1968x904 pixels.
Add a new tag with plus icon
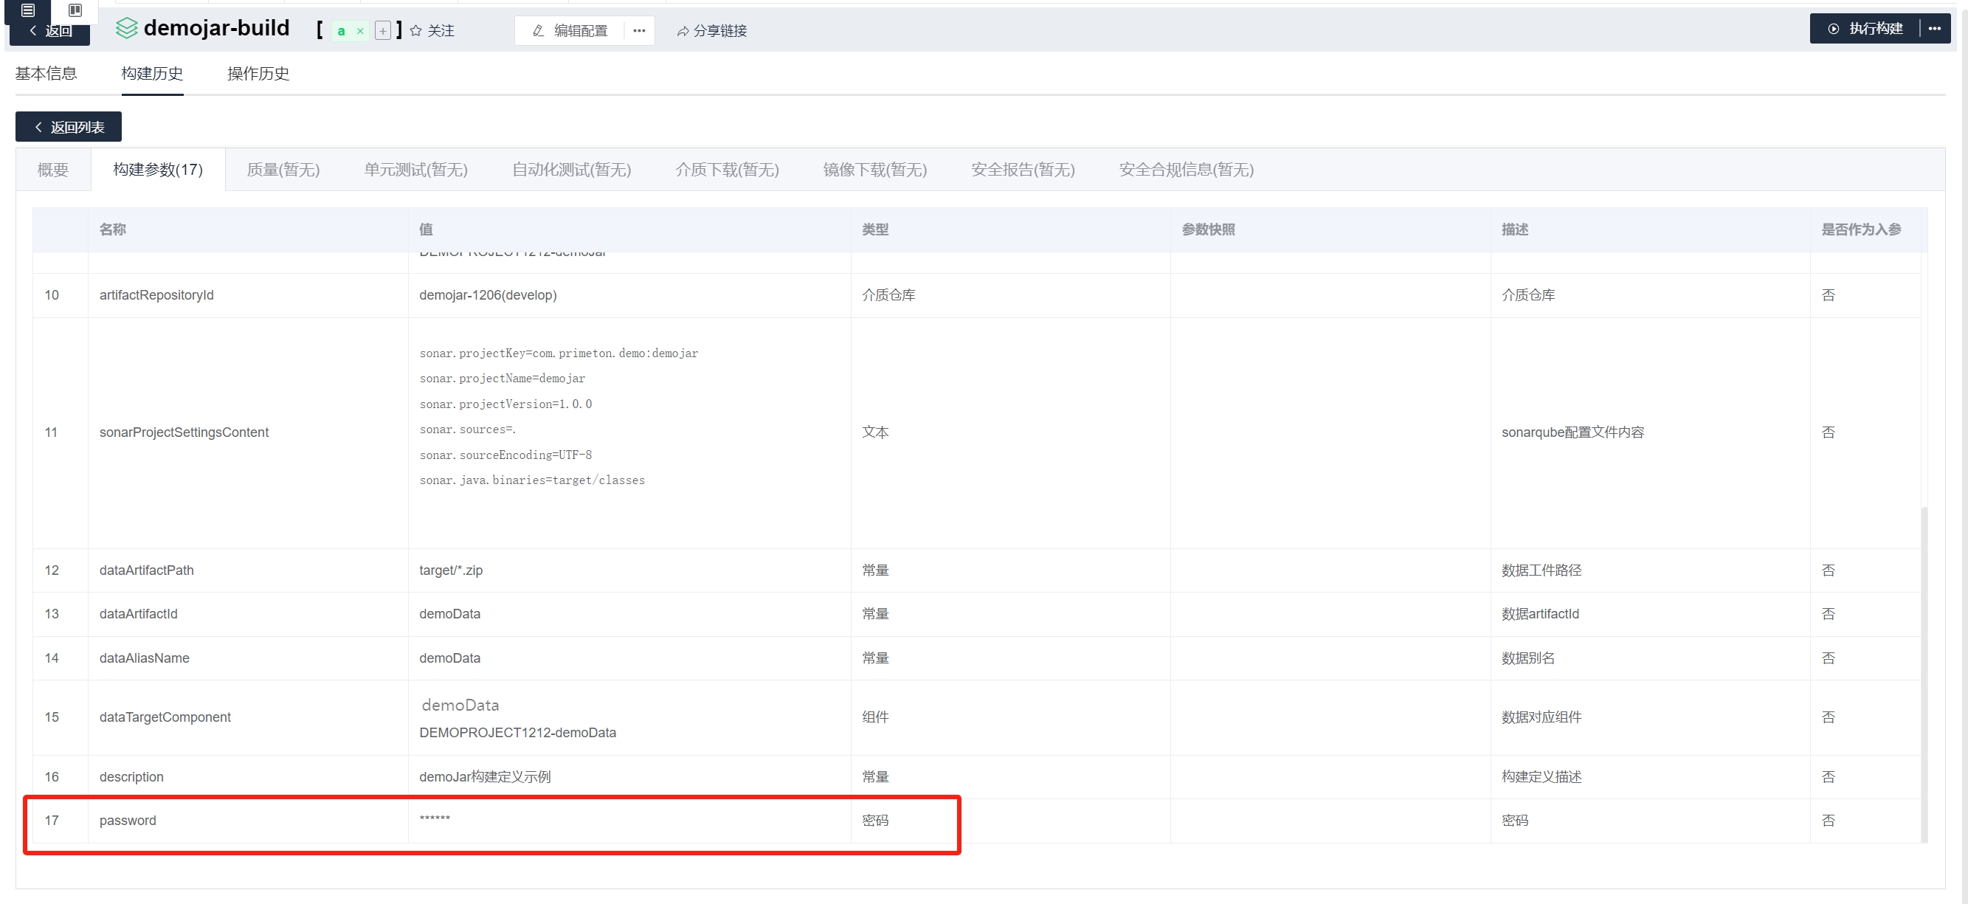[x=383, y=30]
